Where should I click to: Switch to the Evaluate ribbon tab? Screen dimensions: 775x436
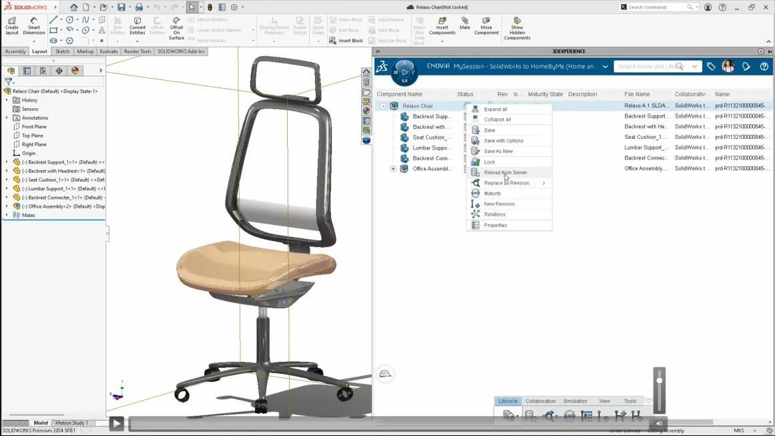[109, 51]
